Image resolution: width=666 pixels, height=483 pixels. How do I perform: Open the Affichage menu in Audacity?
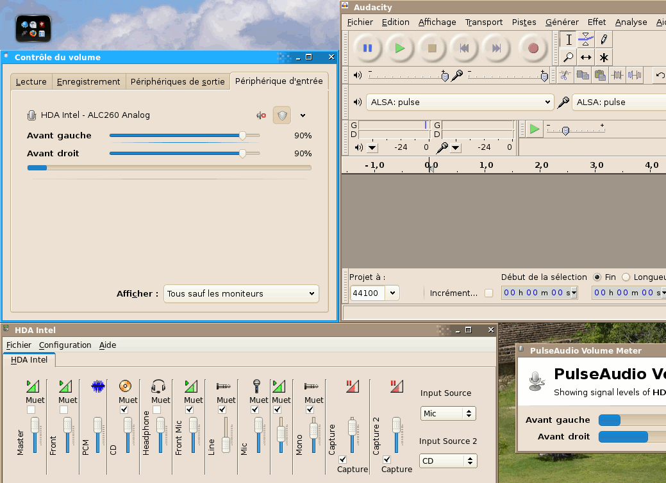click(437, 22)
